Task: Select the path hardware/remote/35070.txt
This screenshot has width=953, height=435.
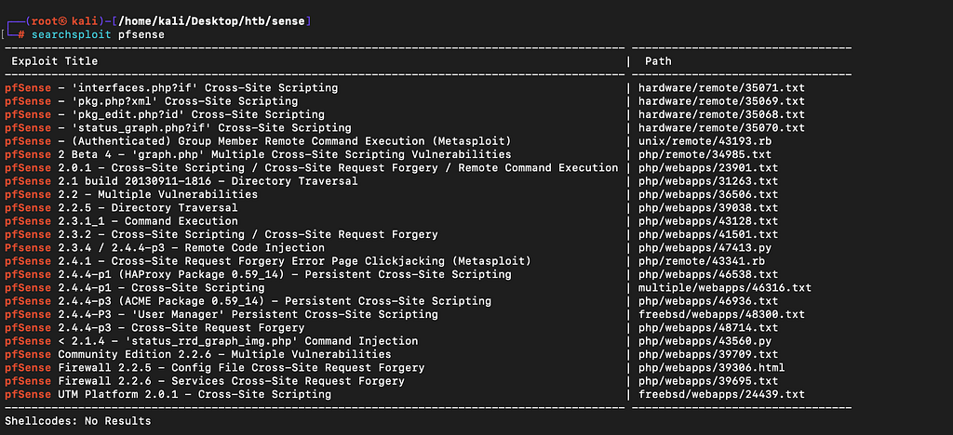Action: 721,128
